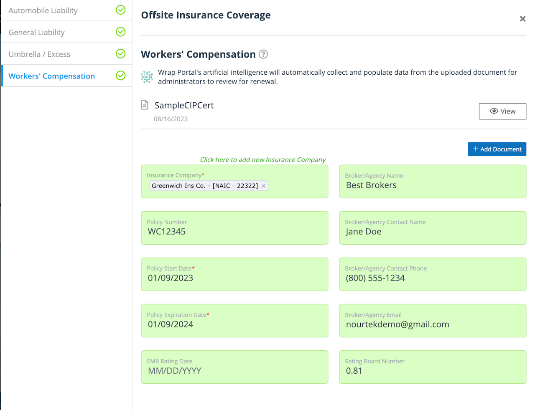Click the AI auto-populate icon

tap(147, 77)
